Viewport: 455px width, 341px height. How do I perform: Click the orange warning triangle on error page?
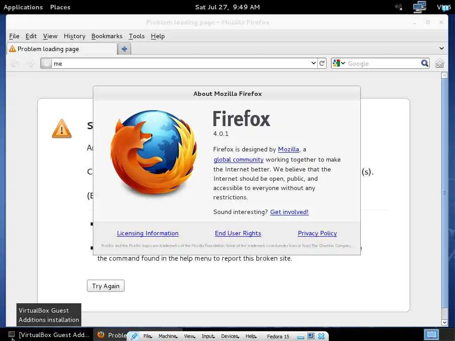tap(62, 129)
